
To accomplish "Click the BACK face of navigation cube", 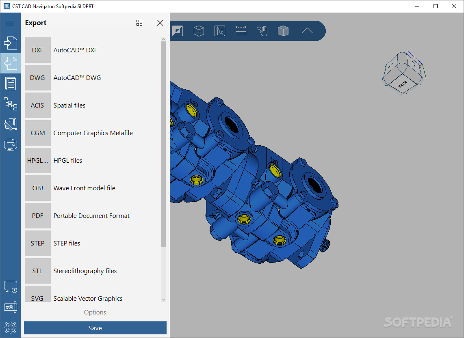I will 403,84.
